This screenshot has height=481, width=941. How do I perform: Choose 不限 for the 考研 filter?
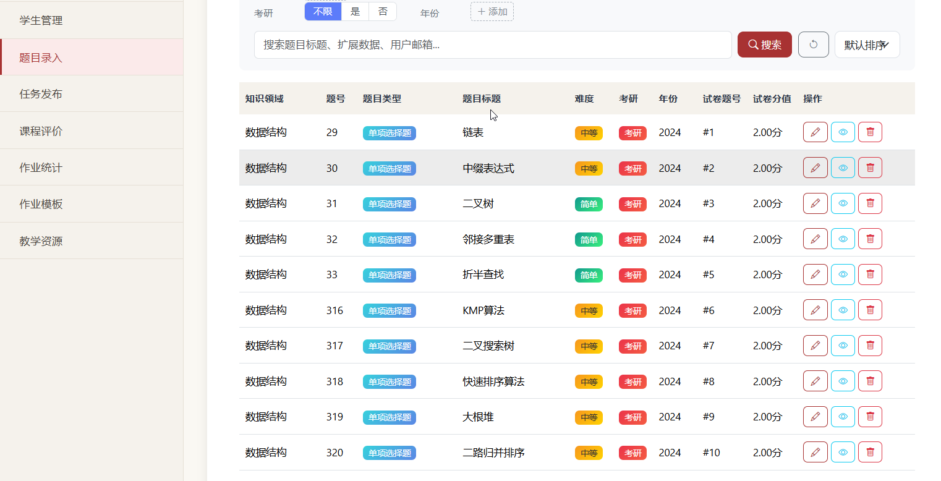point(323,11)
